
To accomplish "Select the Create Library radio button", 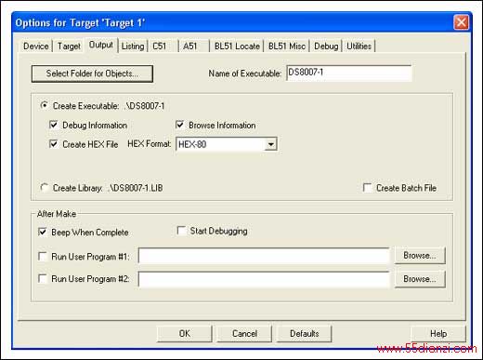I will pos(45,188).
